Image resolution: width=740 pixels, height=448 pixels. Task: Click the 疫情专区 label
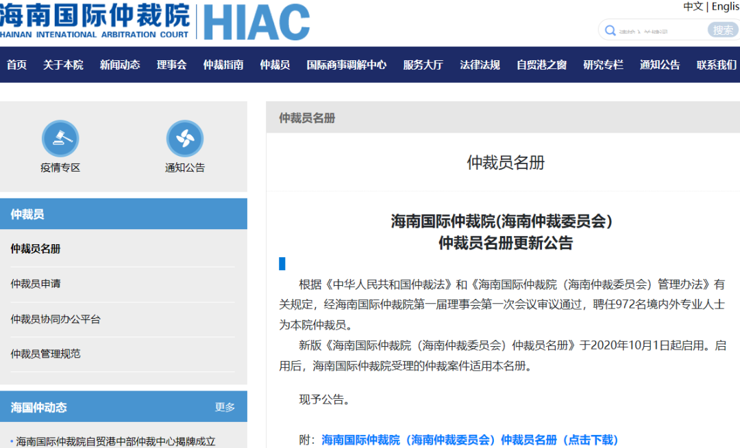click(60, 168)
